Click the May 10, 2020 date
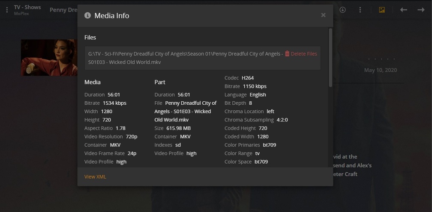 point(380,70)
